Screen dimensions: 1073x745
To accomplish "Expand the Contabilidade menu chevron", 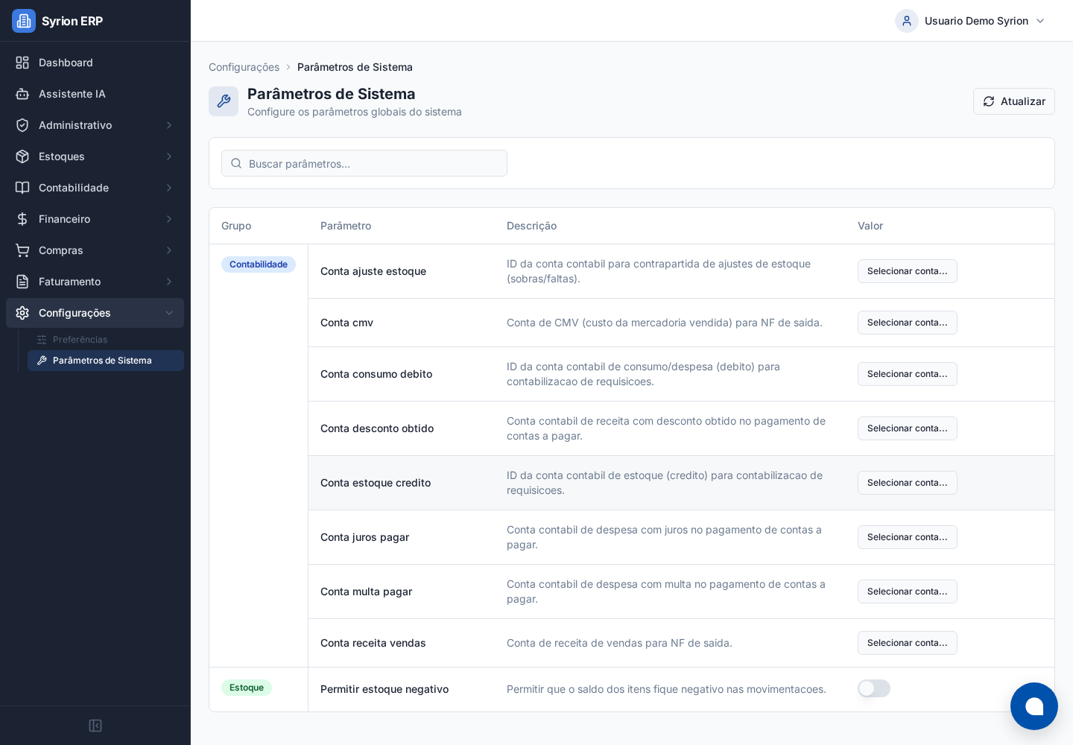I will click(169, 188).
